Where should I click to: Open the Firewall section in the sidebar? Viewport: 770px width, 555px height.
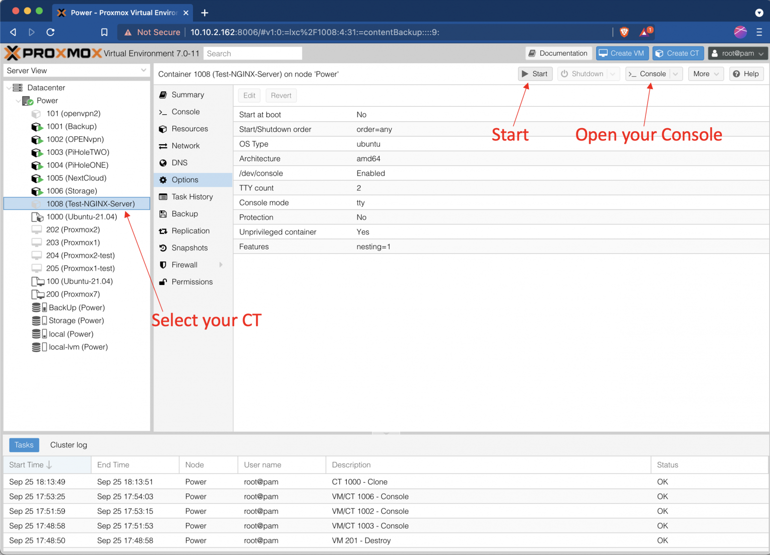click(184, 265)
